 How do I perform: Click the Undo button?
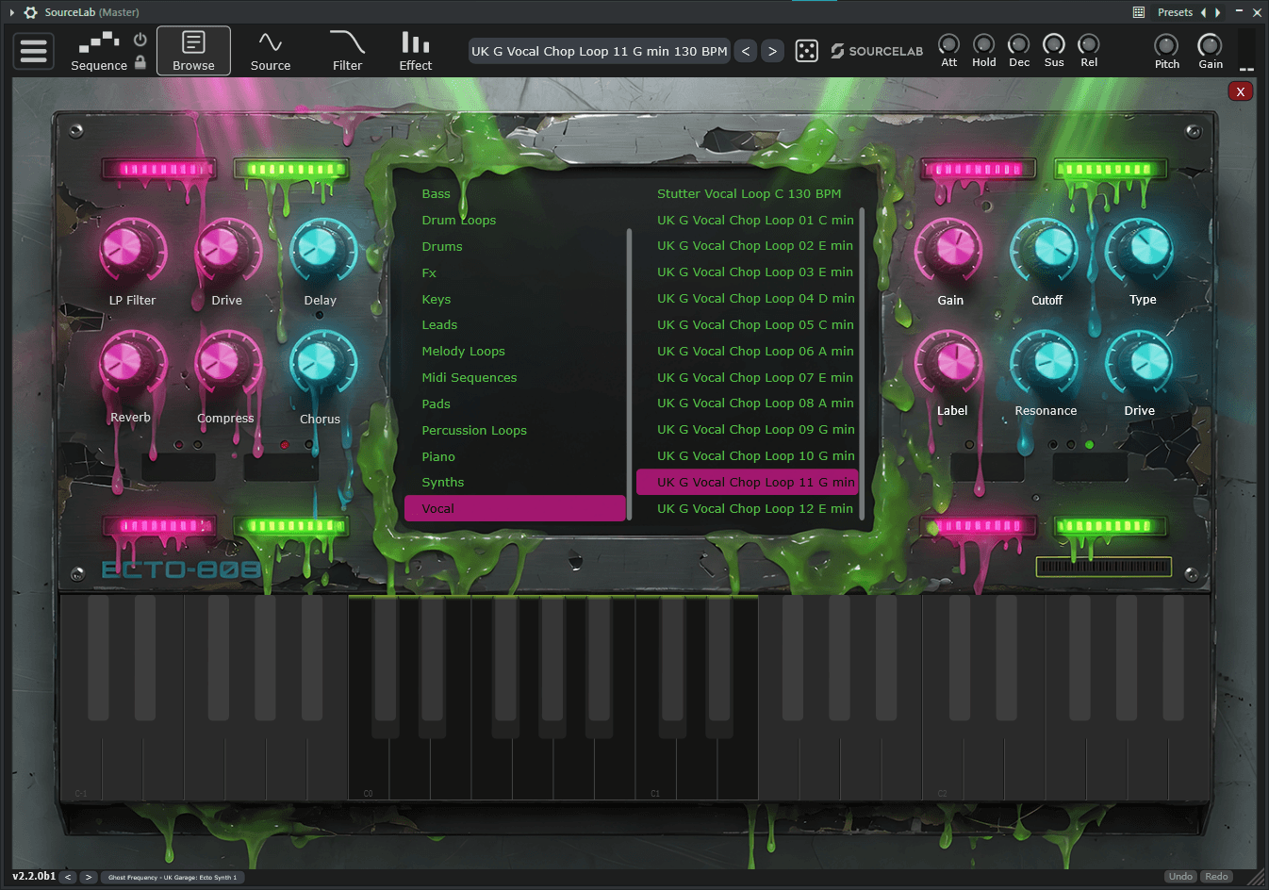1180,876
